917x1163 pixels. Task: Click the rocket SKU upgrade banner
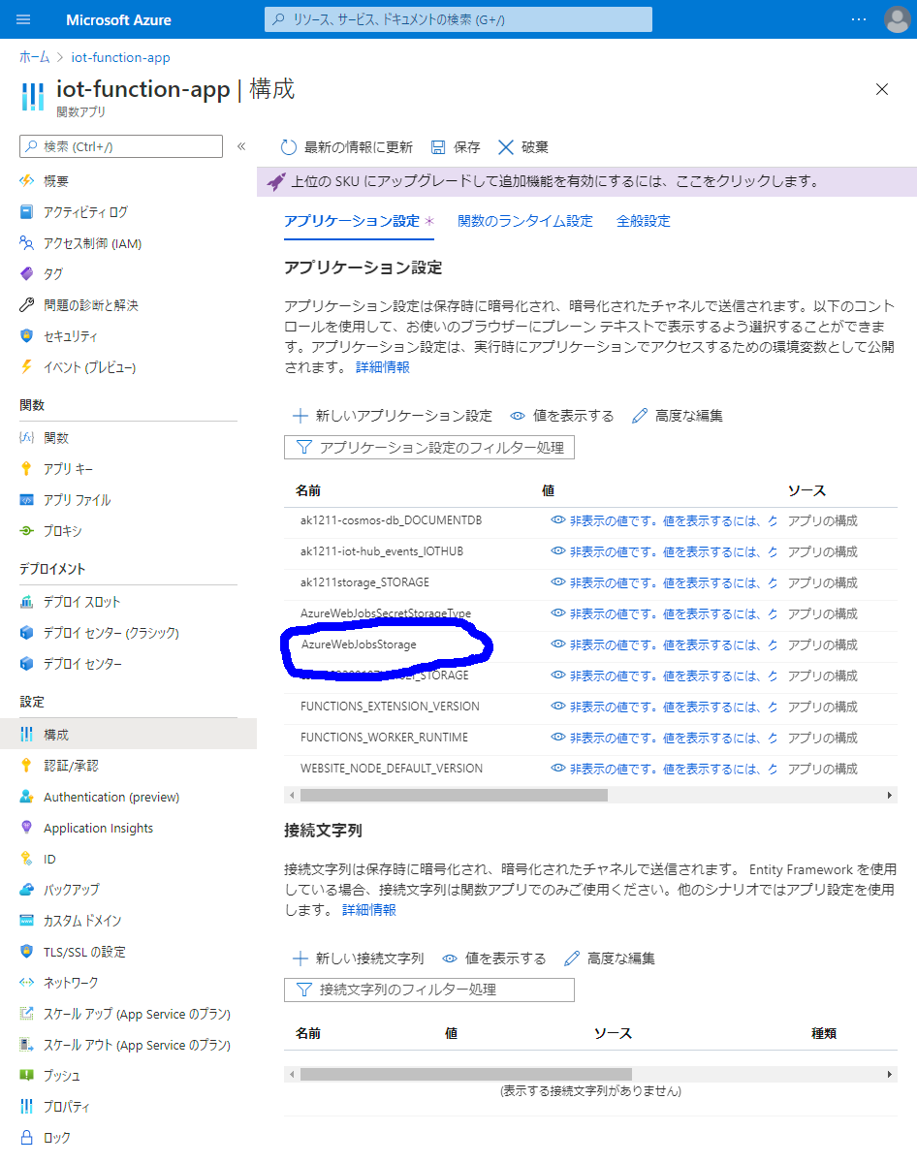coord(276,181)
